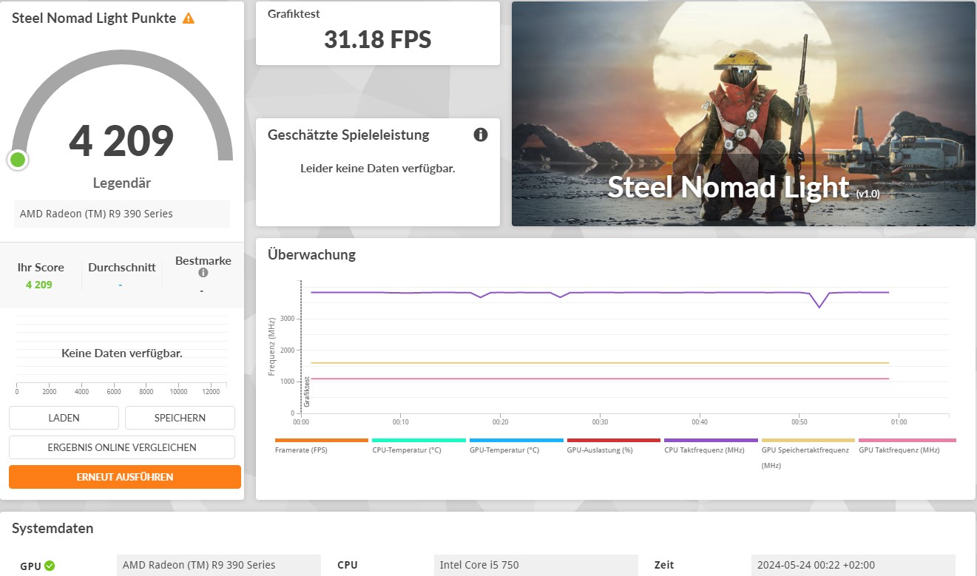Click the LADEN button

(x=64, y=418)
